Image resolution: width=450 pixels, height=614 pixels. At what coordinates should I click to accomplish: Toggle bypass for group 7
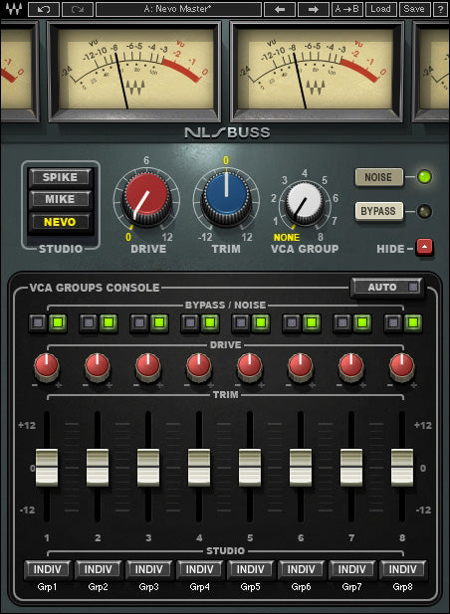pos(342,322)
